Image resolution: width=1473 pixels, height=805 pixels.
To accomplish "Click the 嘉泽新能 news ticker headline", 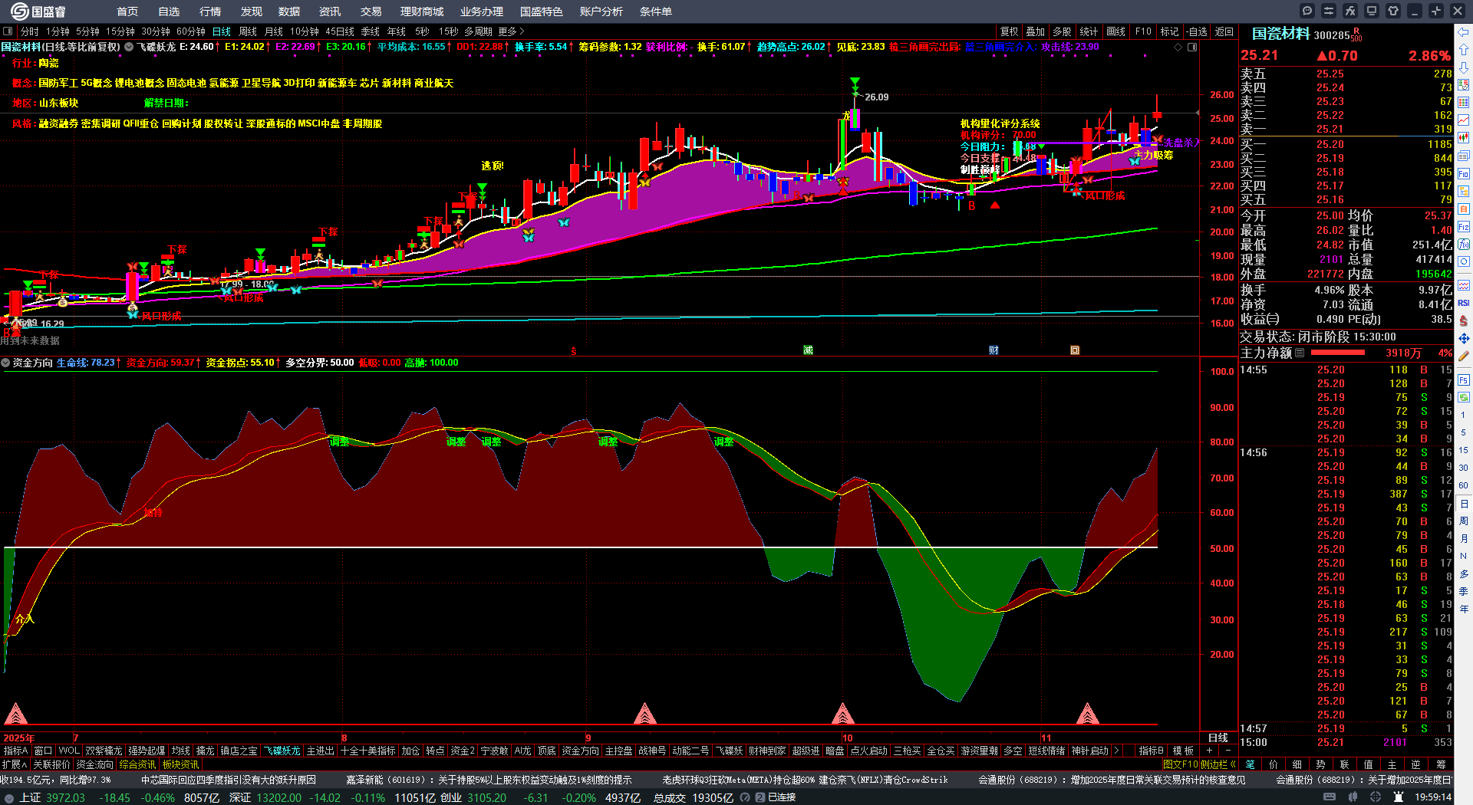I will click(x=488, y=780).
